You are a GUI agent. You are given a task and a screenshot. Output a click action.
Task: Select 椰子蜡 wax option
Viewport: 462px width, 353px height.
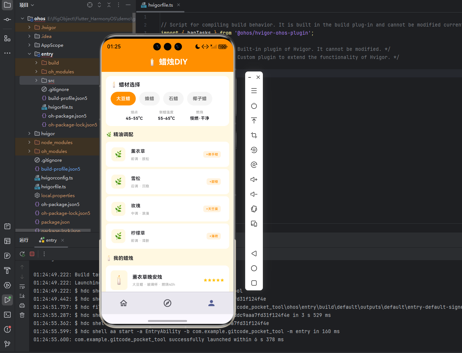tap(200, 99)
